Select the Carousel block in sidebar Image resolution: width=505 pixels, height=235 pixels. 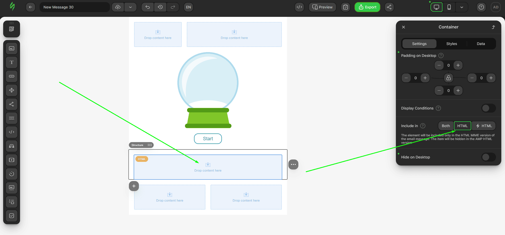tap(12, 188)
